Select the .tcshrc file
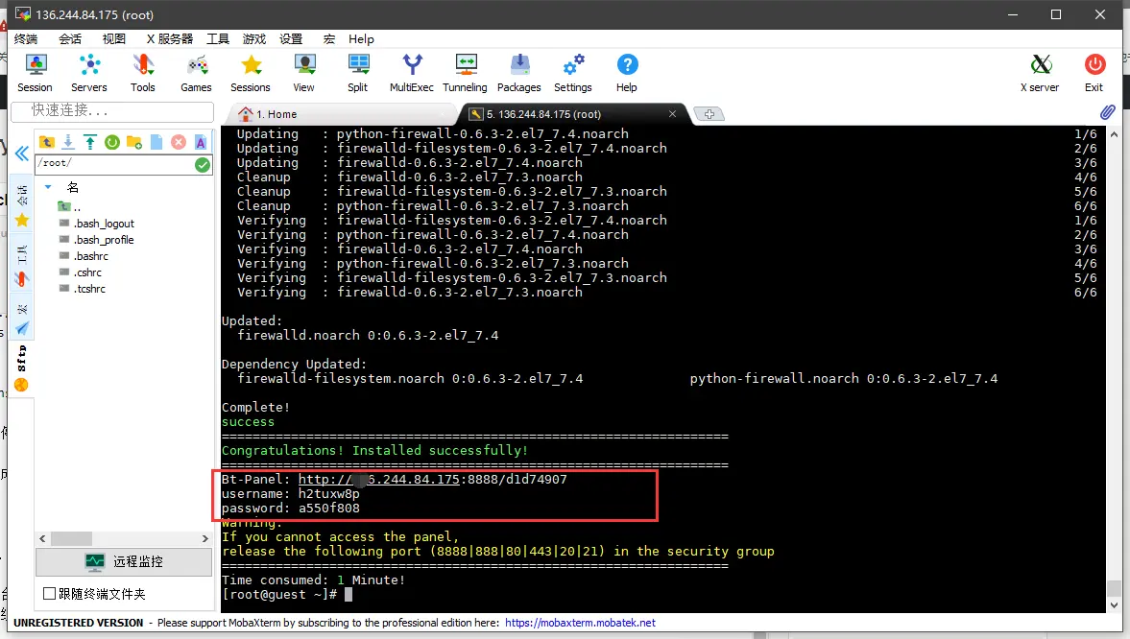Image resolution: width=1130 pixels, height=639 pixels. pos(83,289)
